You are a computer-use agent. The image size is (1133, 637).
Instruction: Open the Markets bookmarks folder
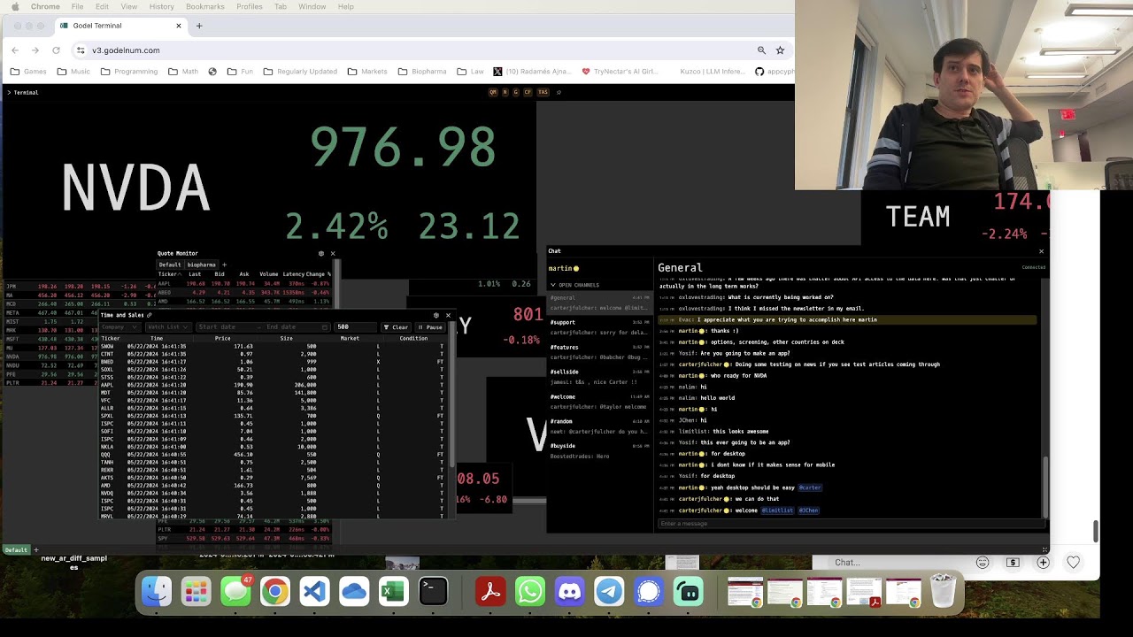pos(367,72)
